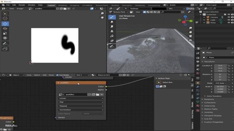Select the Clone tool in 3D viewport toolbar
The height and width of the screenshot is (131, 234).
(112, 31)
